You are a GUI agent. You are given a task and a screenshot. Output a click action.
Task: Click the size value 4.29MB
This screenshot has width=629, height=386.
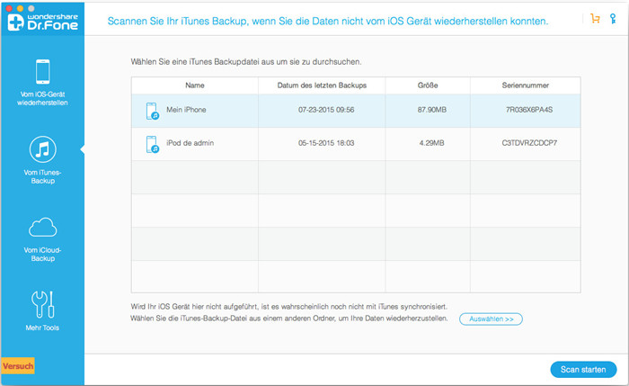[x=432, y=143]
